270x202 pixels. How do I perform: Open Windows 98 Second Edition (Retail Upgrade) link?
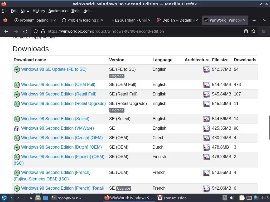(x=63, y=103)
